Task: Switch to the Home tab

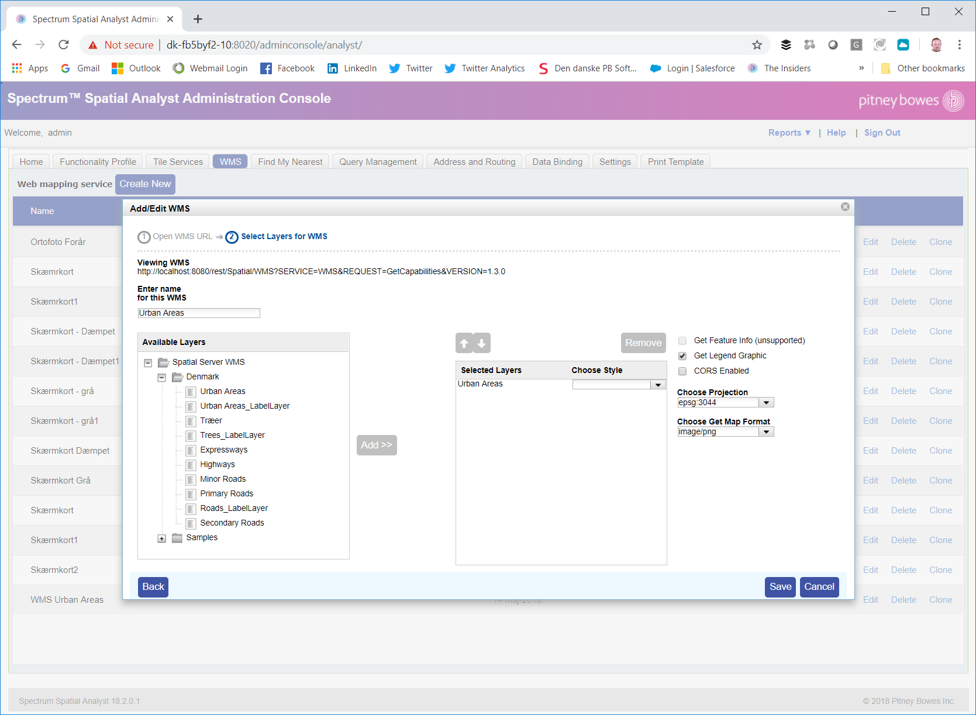Action: 31,162
